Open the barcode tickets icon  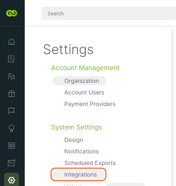[12, 146]
